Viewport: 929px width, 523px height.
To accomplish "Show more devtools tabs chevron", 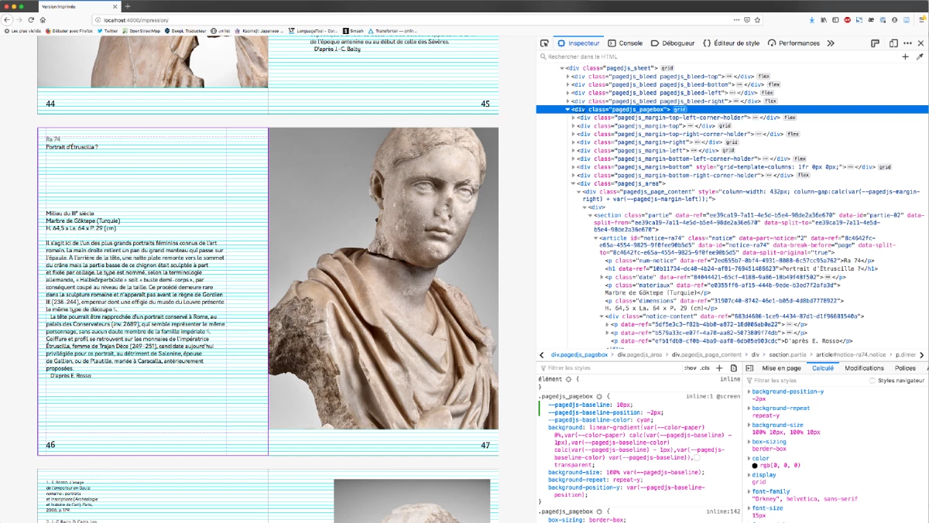I will (x=831, y=43).
